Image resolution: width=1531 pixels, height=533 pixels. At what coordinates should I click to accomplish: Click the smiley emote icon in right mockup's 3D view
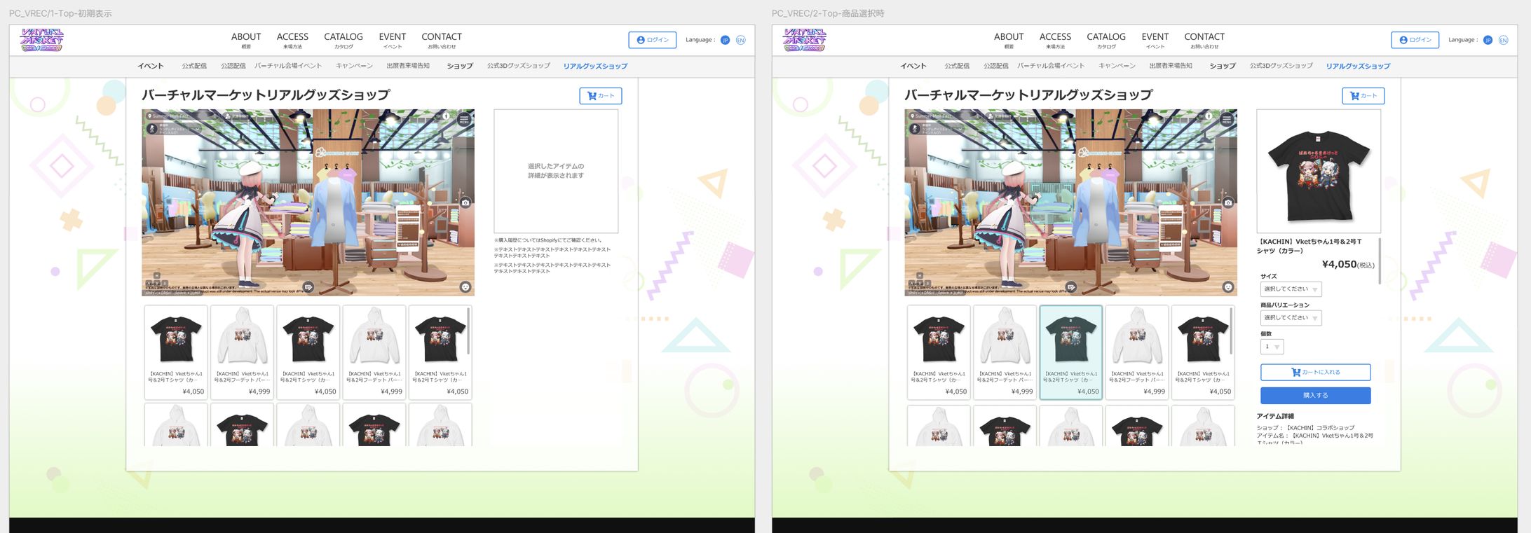(1228, 287)
